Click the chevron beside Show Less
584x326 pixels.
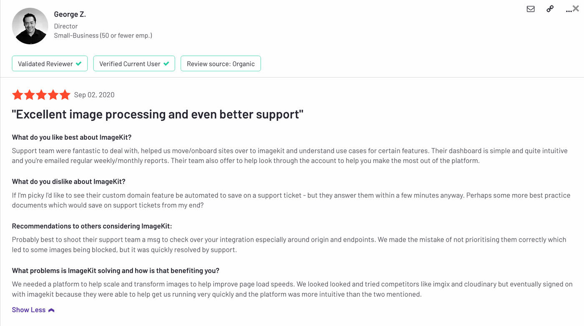coord(51,310)
